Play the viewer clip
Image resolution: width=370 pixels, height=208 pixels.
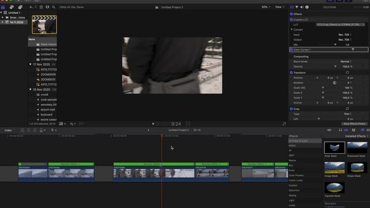tap(153, 124)
